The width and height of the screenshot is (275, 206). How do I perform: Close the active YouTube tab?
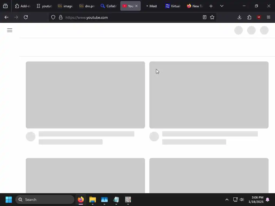coord(136,6)
